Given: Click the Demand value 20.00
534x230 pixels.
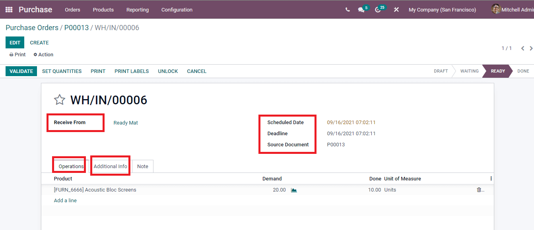Looking at the screenshot, I should tap(279, 190).
